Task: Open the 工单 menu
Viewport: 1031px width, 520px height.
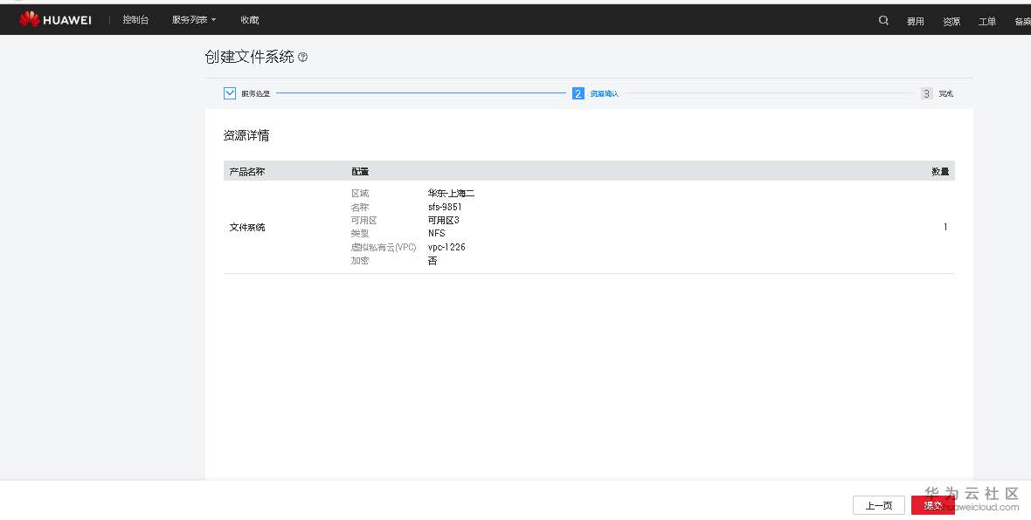Action: [987, 22]
